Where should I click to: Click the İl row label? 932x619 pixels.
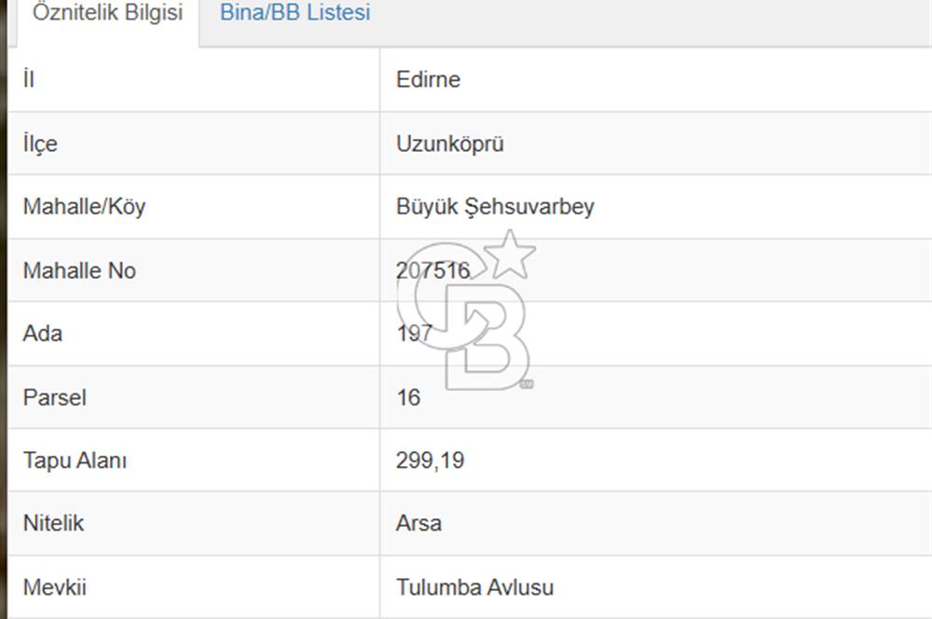point(29,79)
